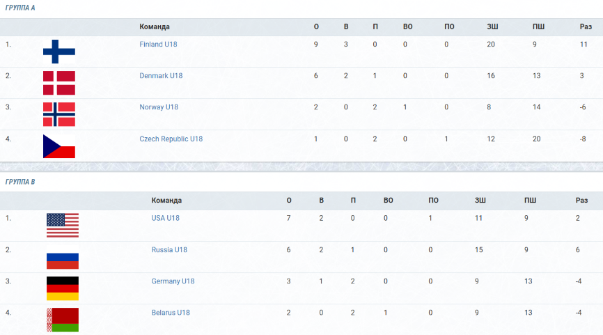Open the Belarus U18 team link
The image size is (603, 335).
[171, 313]
